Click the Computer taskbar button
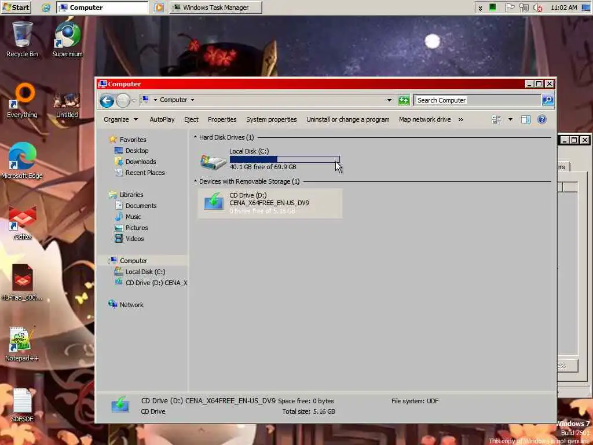Screen dimensions: 593x445 pos(103,8)
